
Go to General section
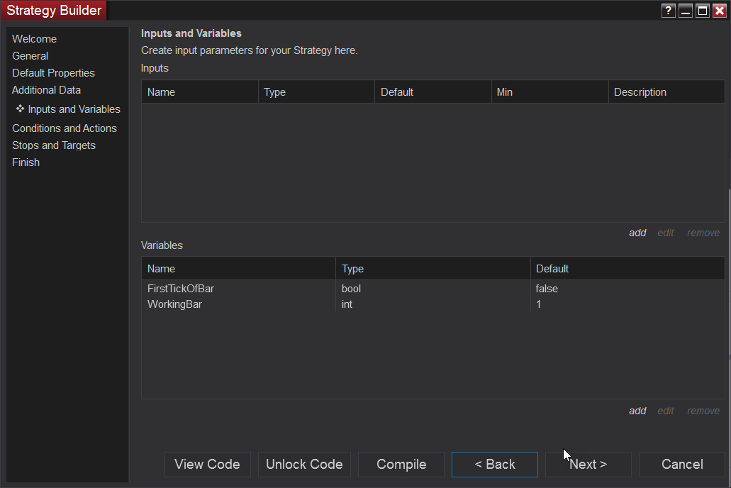[30, 56]
